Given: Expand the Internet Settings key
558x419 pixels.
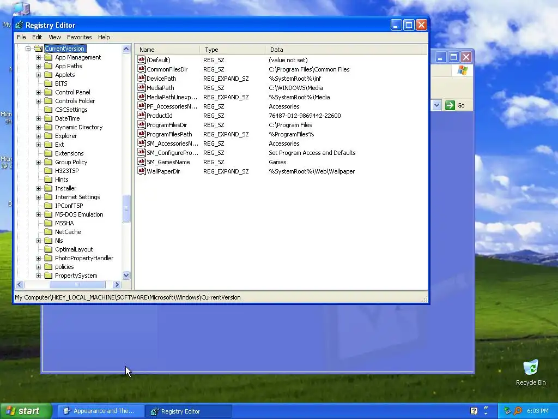Looking at the screenshot, I should [39, 197].
